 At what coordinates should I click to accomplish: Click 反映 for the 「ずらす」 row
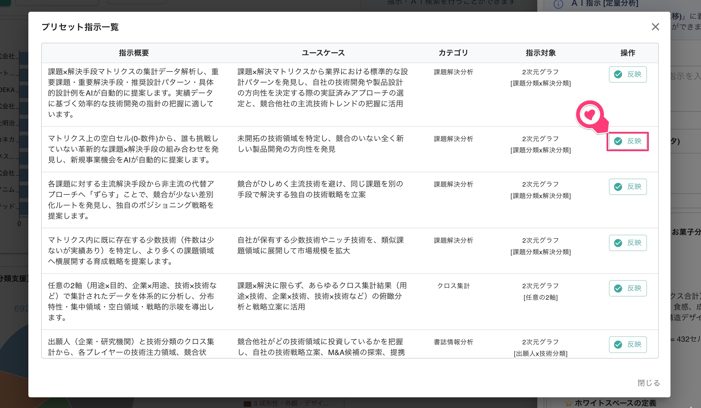point(628,187)
